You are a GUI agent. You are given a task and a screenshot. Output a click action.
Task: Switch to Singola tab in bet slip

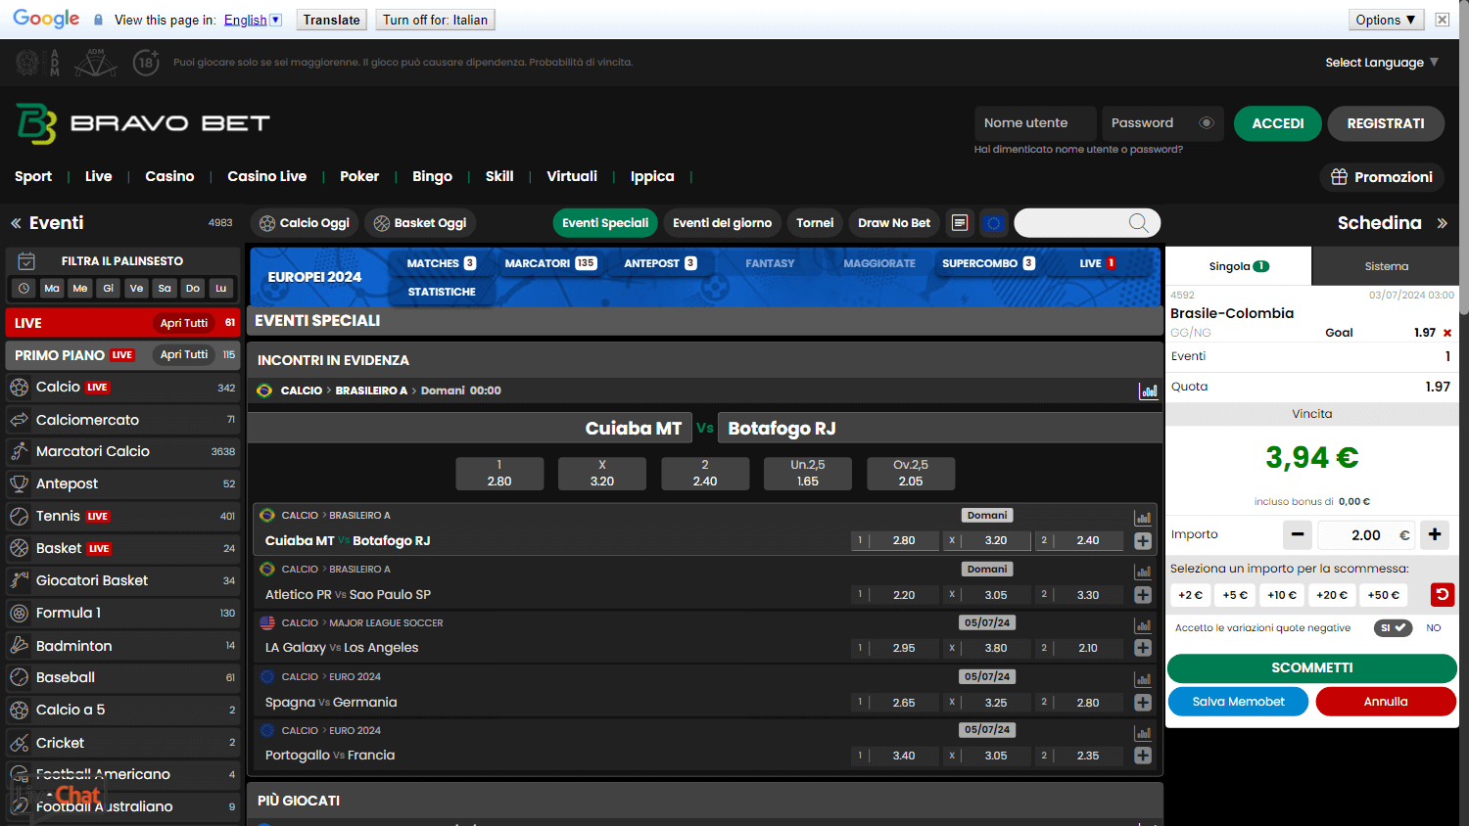click(1239, 266)
